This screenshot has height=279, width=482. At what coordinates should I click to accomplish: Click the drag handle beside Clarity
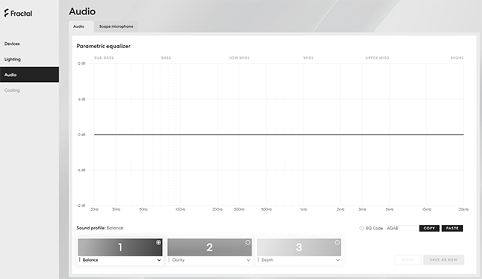169,259
